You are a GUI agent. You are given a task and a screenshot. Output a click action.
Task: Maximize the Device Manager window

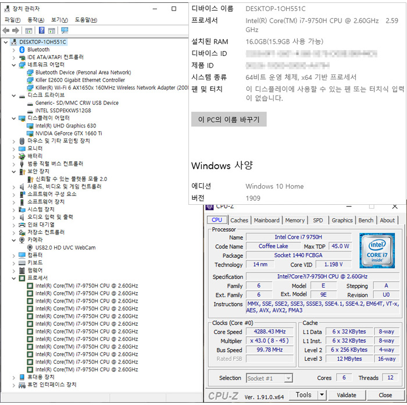[174, 9]
